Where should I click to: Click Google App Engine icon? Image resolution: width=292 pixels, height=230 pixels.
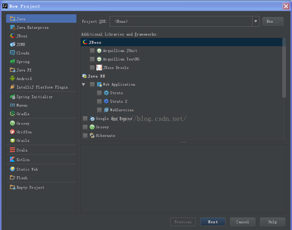[92, 118]
